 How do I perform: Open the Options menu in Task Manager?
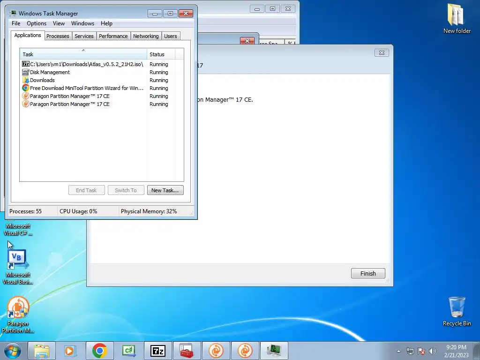tap(37, 23)
